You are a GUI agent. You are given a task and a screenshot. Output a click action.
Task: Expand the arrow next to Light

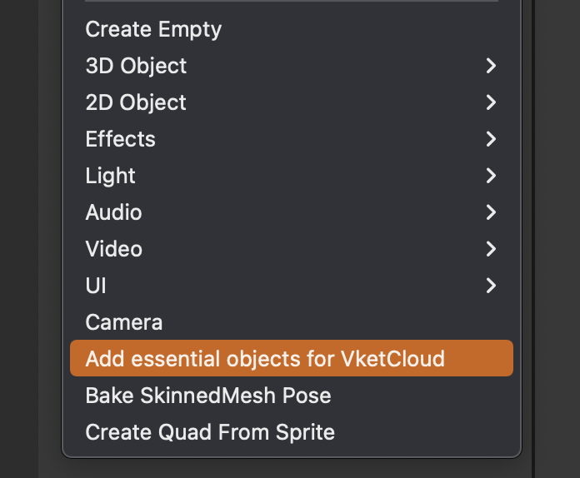click(491, 176)
